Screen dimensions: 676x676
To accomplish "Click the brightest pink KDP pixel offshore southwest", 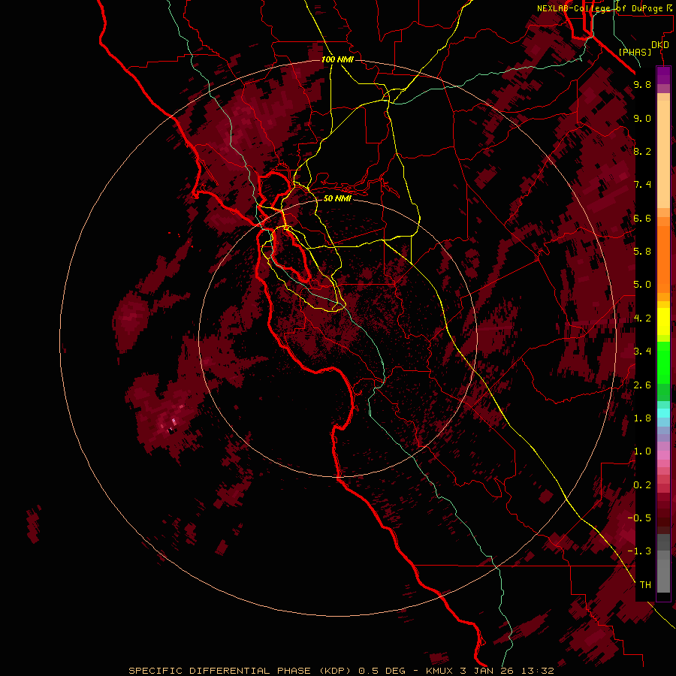I will (x=174, y=421).
